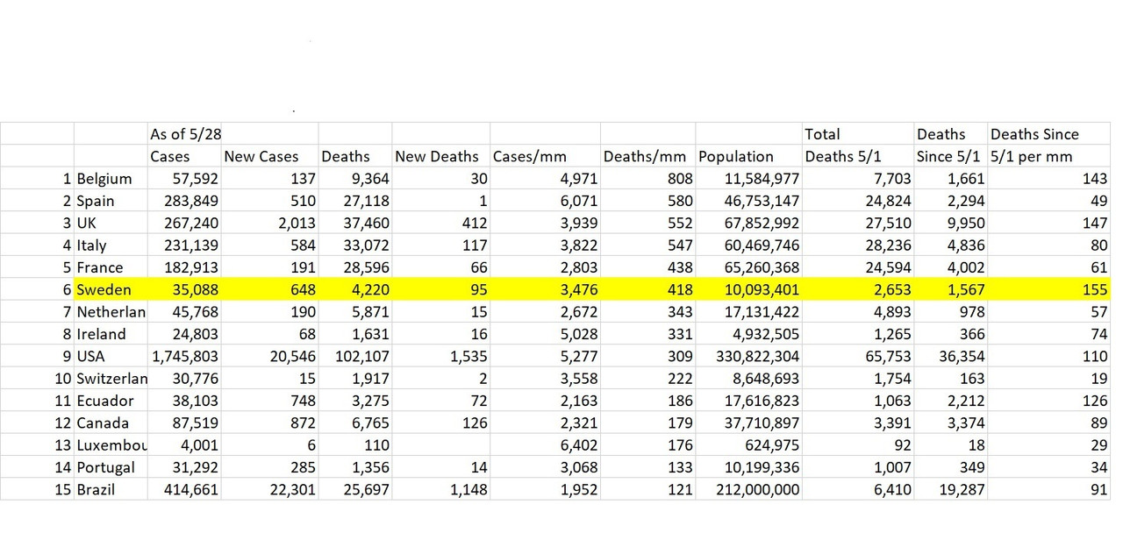Select Spain's cases/mm value 6,071
The height and width of the screenshot is (540, 1123).
pos(545,201)
